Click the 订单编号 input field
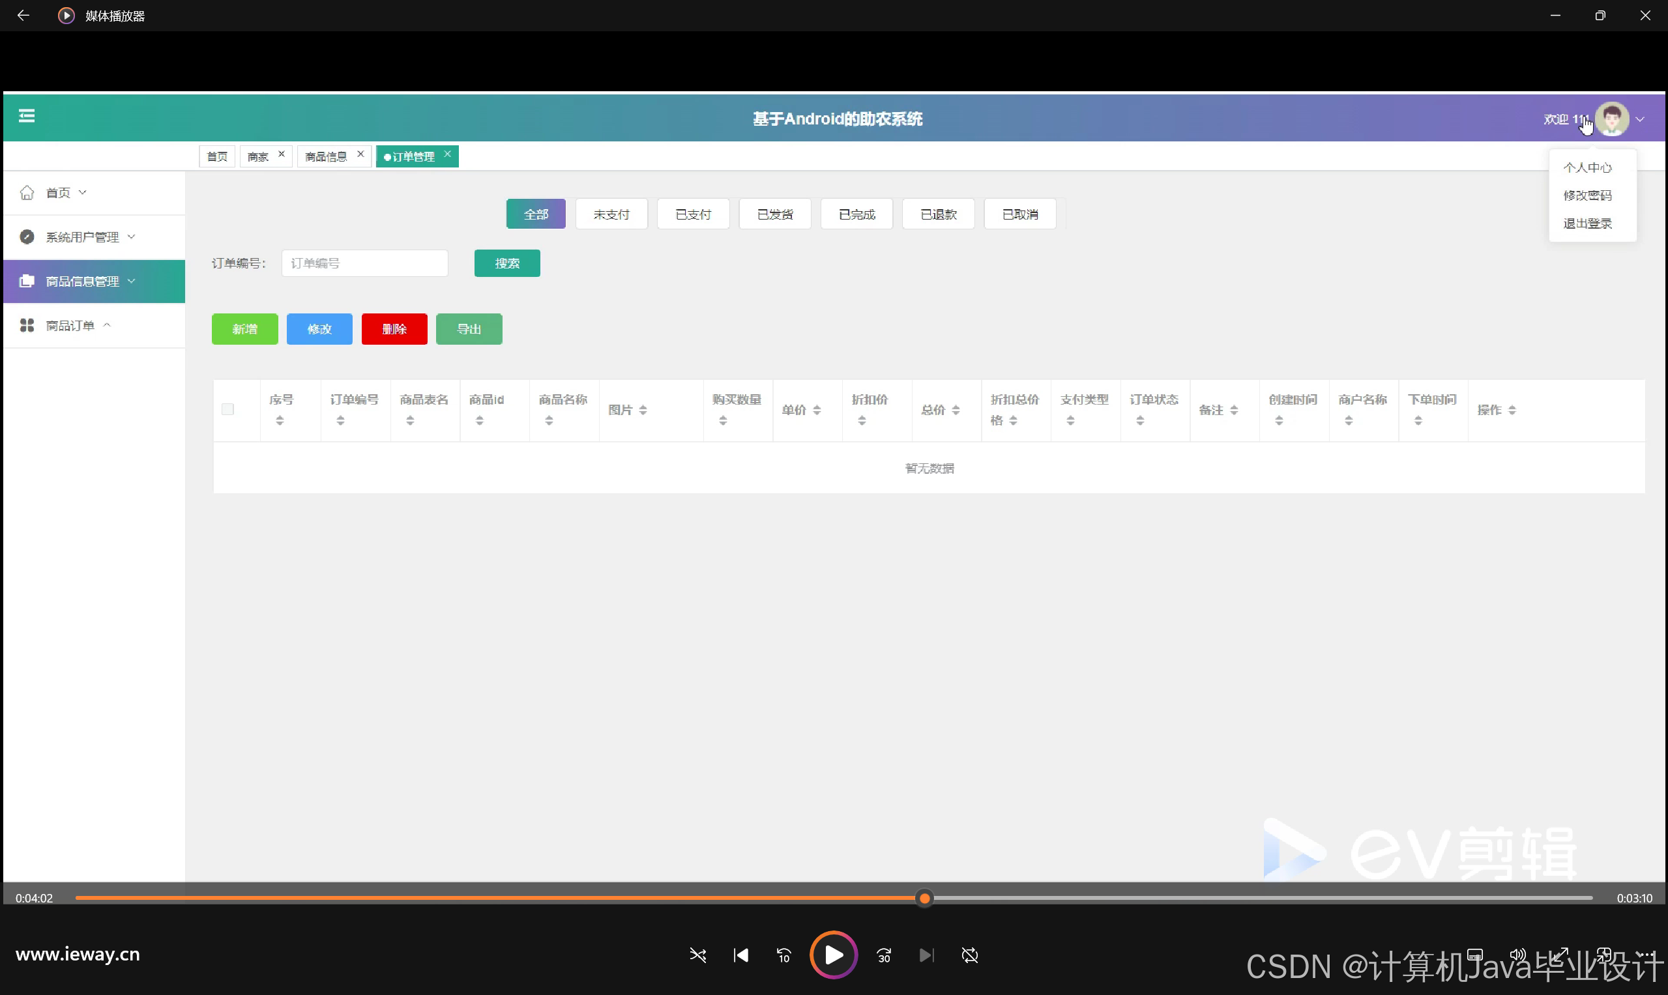The image size is (1668, 995). 364,263
